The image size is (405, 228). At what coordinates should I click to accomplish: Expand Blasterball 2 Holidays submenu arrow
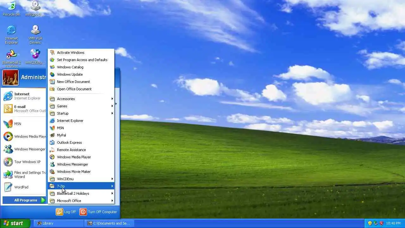click(112, 193)
